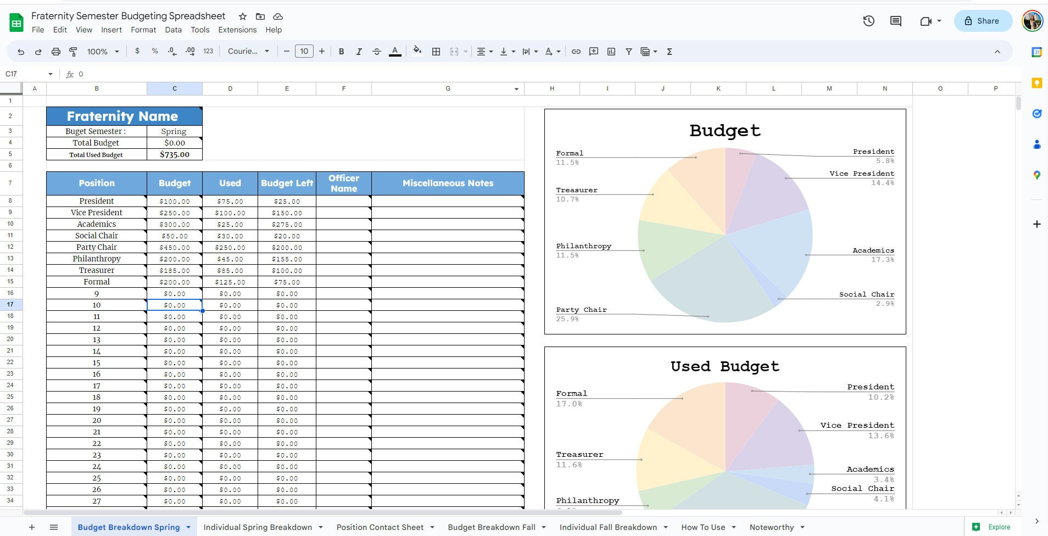Open the Borders options
1048x536 pixels.
point(436,52)
